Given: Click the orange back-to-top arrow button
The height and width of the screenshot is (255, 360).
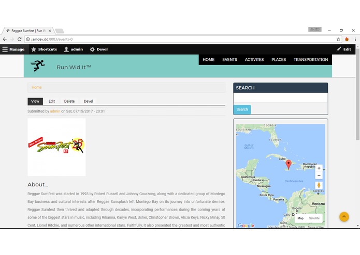Looking at the screenshot, I should (x=344, y=217).
